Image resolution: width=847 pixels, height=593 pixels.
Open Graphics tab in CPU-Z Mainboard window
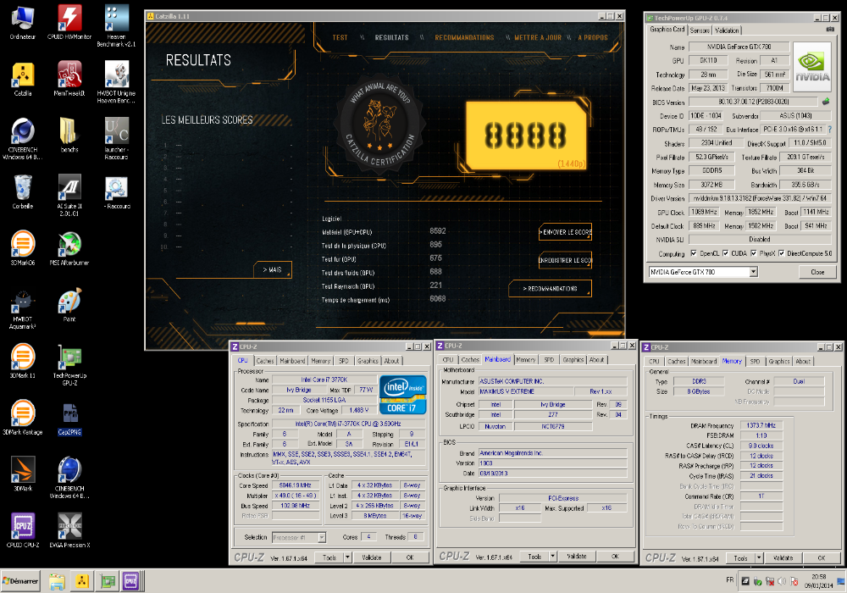[x=573, y=359]
